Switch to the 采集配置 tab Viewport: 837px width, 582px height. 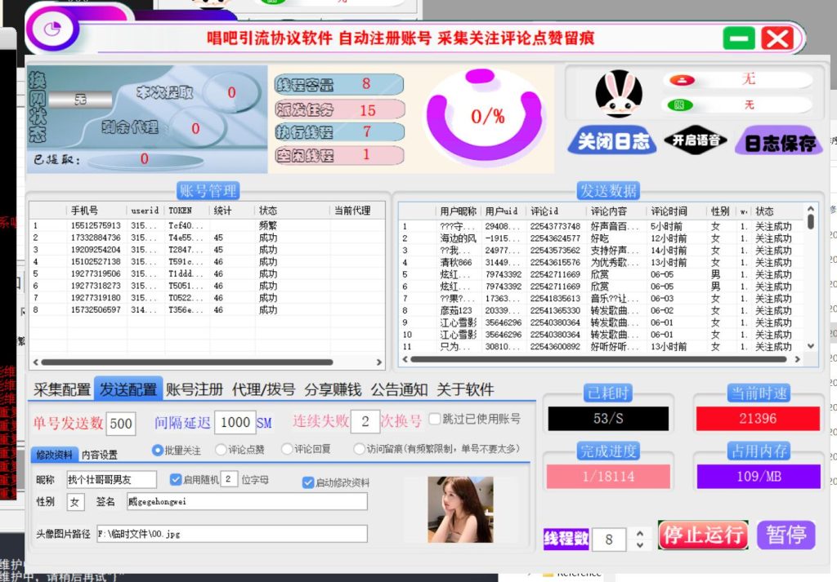(62, 389)
